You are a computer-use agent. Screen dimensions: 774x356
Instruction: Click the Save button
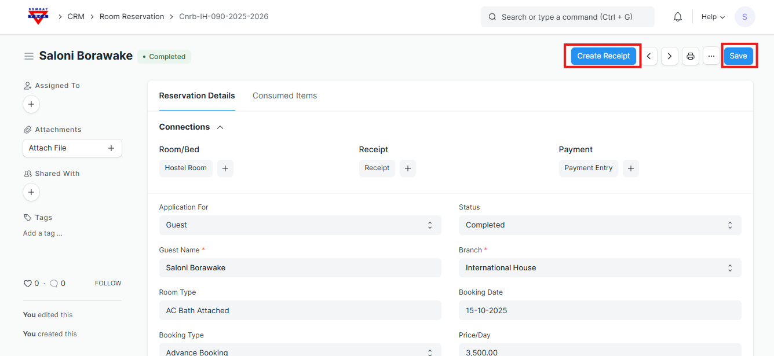point(738,56)
